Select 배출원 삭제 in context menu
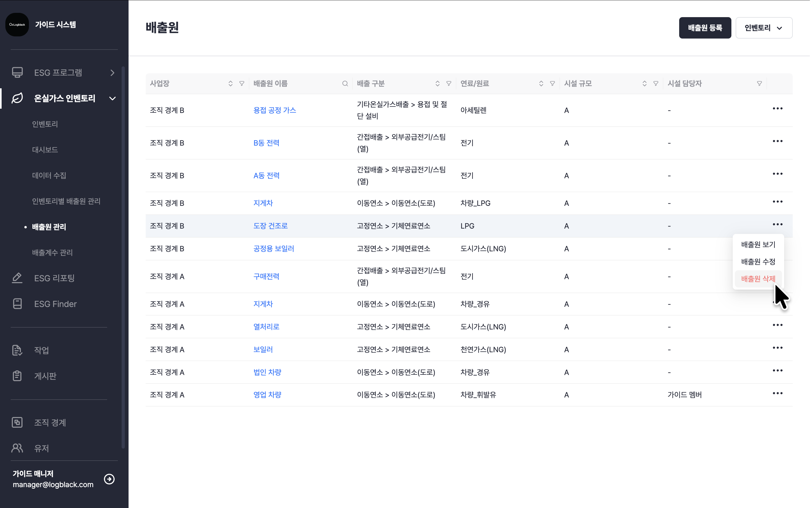Image resolution: width=812 pixels, height=508 pixels. [x=758, y=279]
